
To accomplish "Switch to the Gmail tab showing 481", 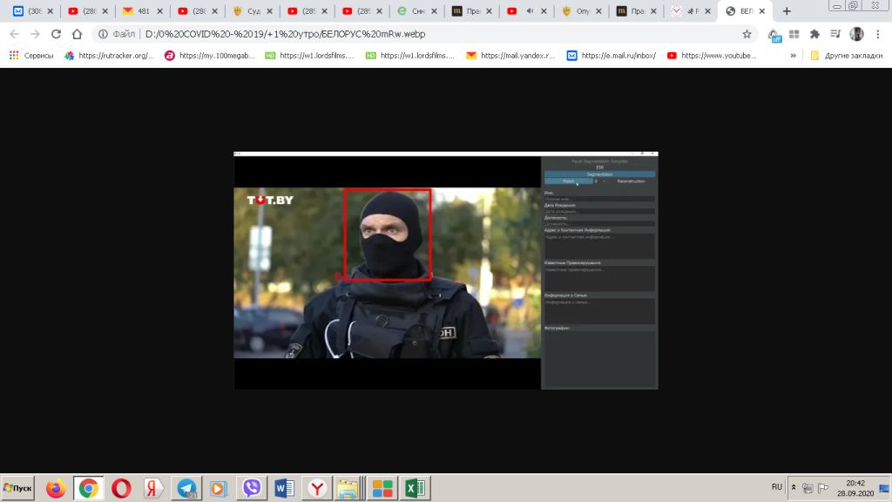I will pos(141,11).
